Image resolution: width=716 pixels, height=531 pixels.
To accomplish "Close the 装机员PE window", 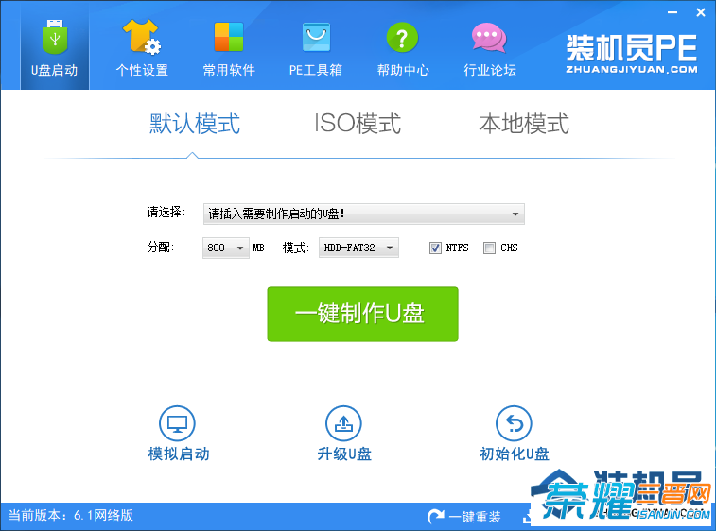I will click(x=701, y=12).
